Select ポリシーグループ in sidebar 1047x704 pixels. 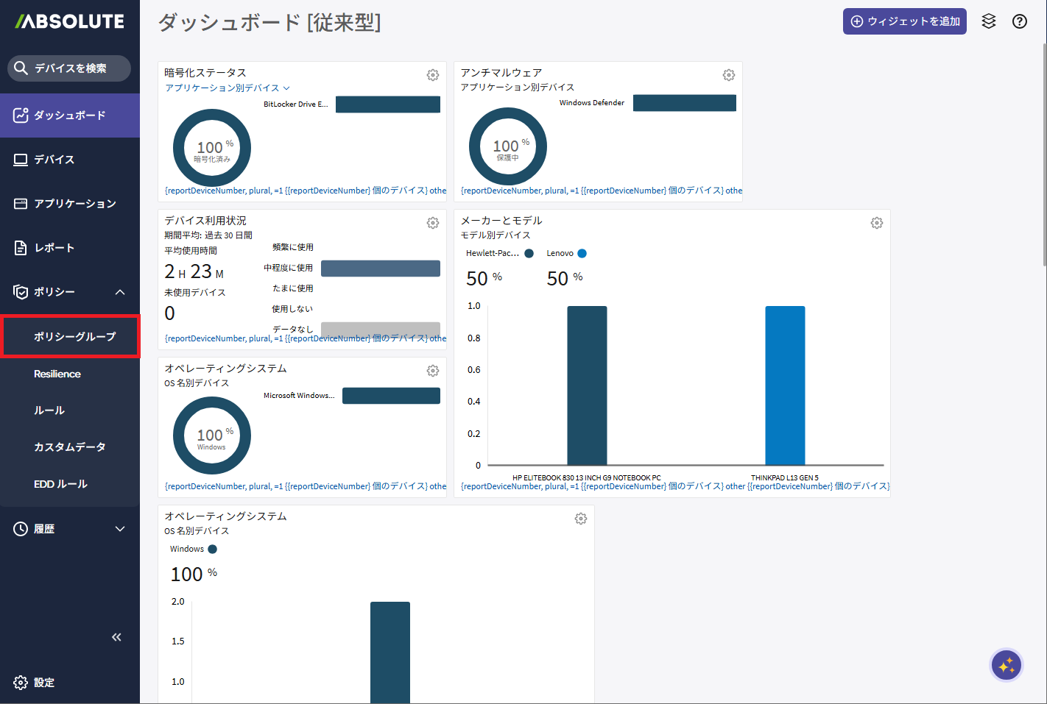(74, 337)
